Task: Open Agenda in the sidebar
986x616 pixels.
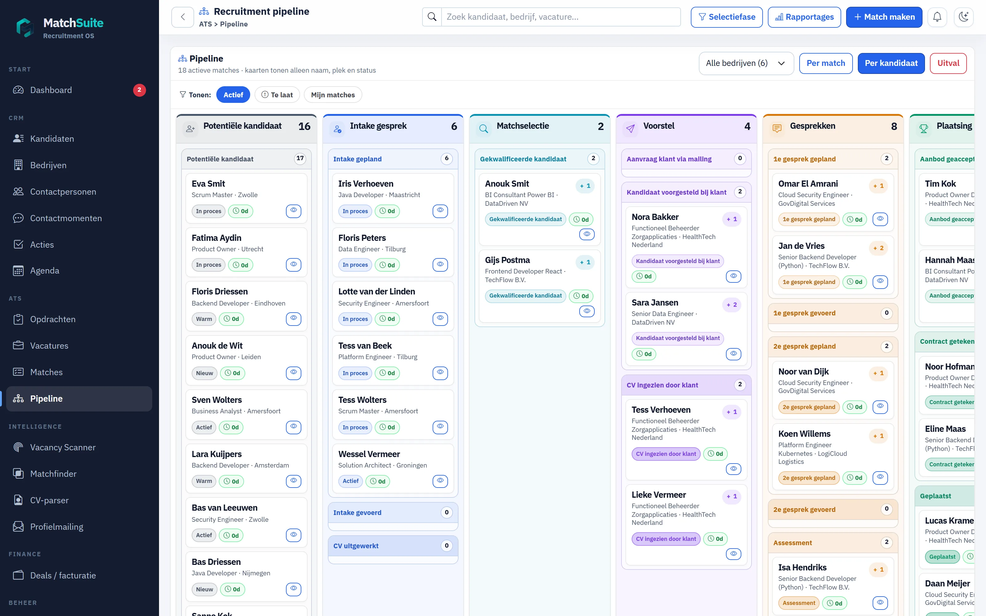Action: coord(79,270)
